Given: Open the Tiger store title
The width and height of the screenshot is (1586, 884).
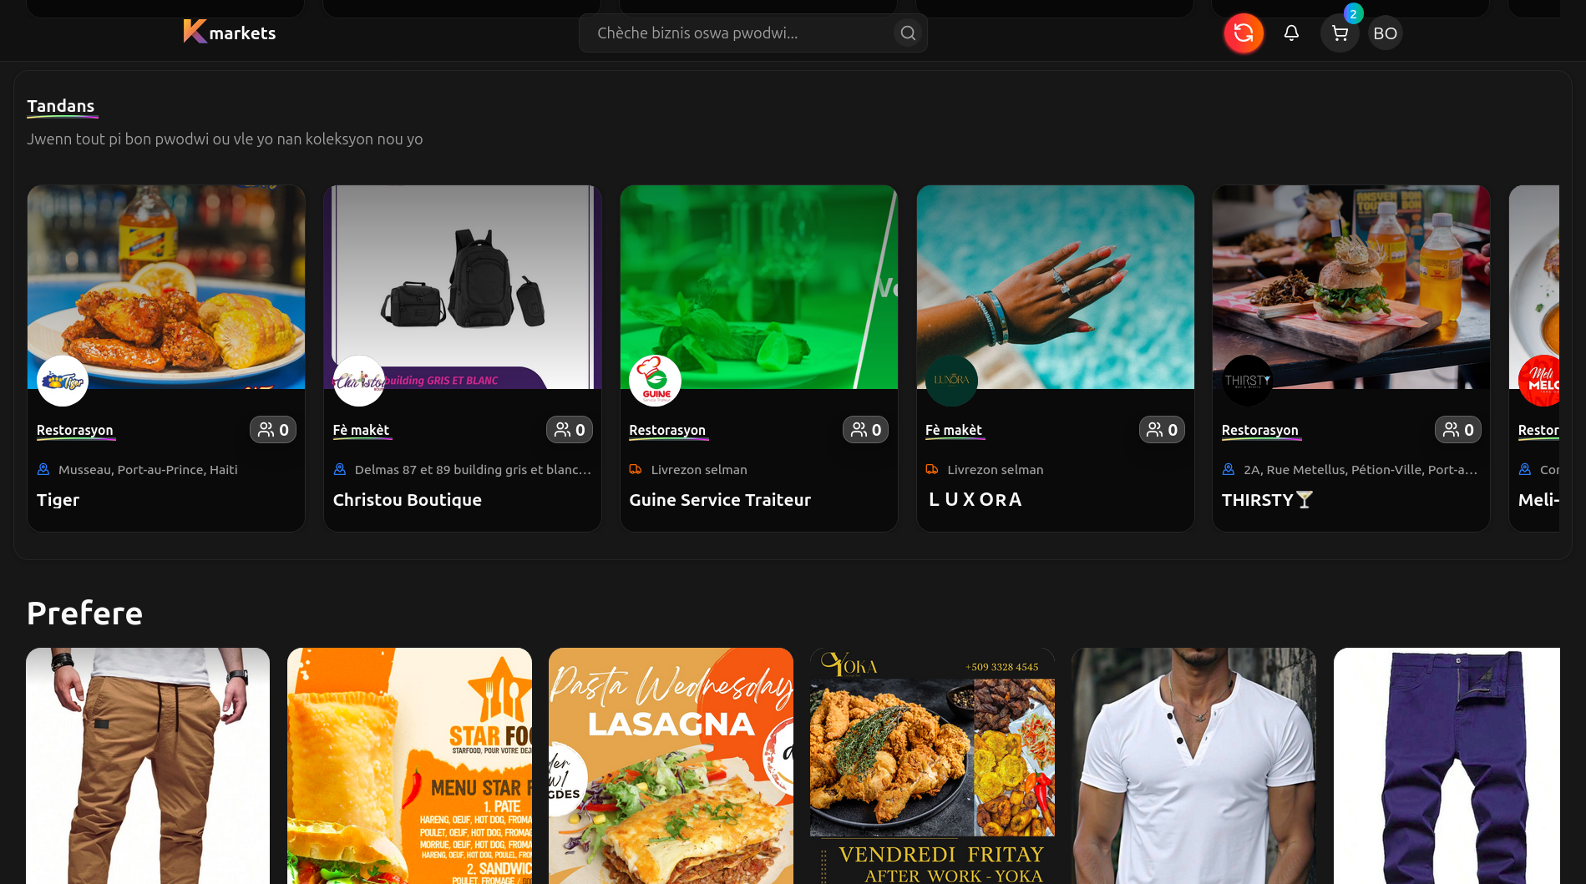Looking at the screenshot, I should coord(58,500).
